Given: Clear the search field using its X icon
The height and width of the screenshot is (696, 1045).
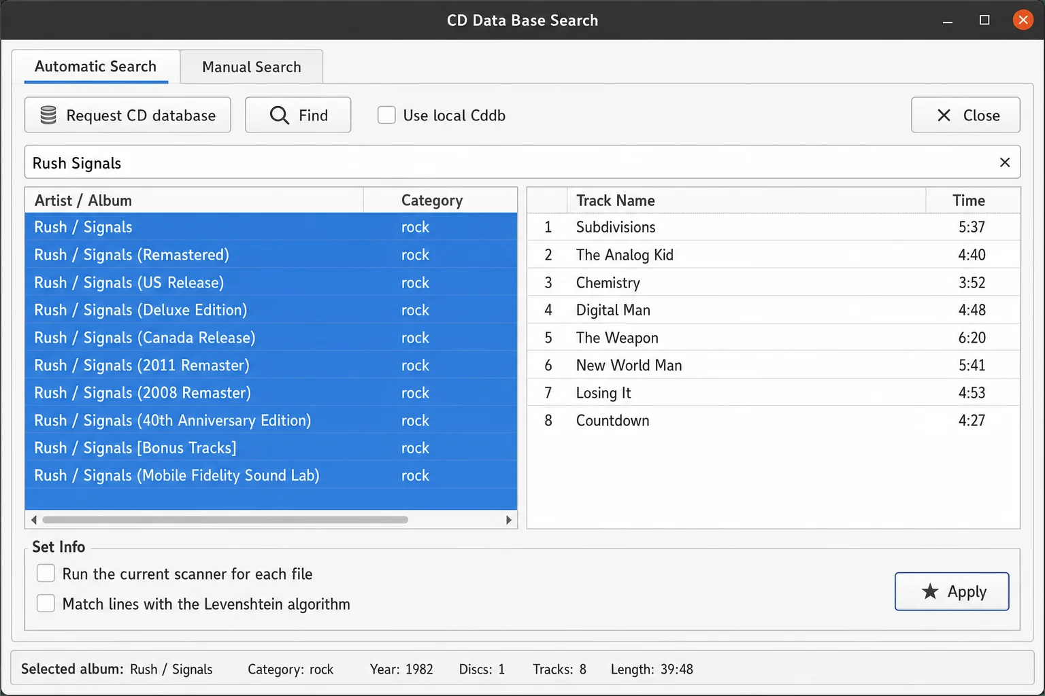Looking at the screenshot, I should pos(1005,162).
